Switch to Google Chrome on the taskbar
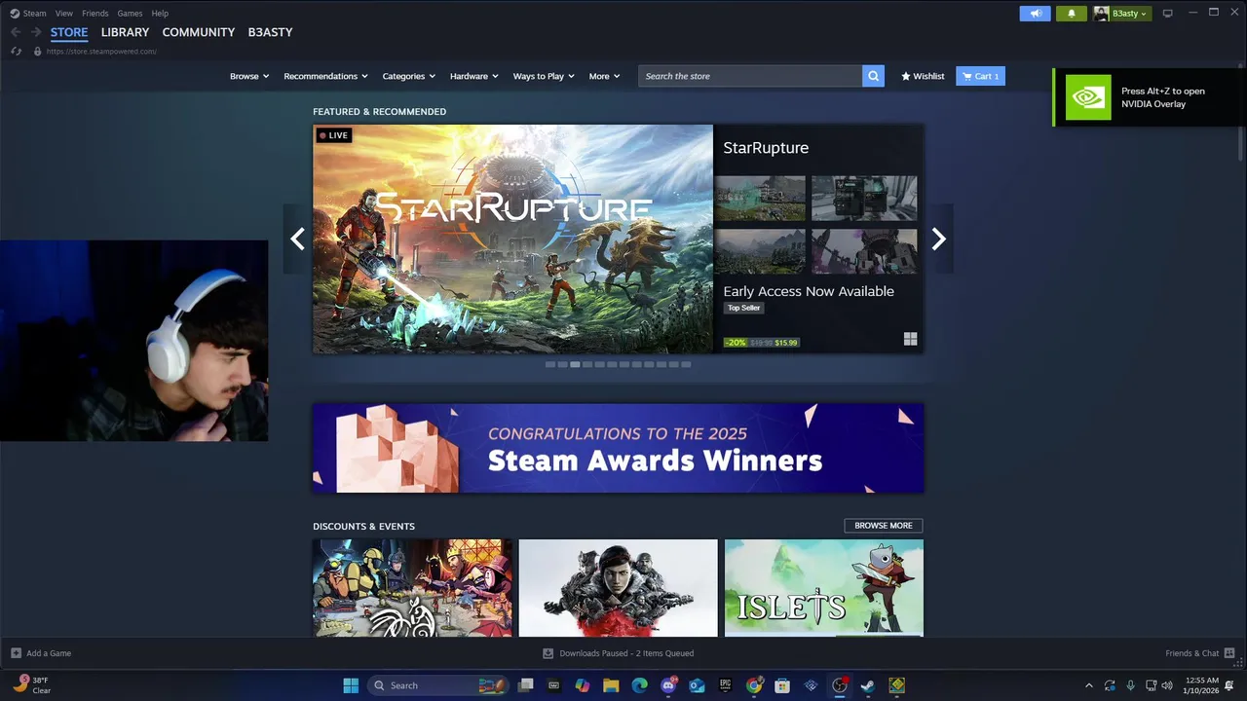Screen dimensions: 1247x701 tap(754, 685)
